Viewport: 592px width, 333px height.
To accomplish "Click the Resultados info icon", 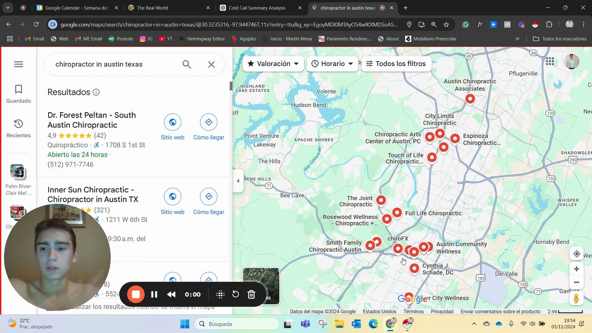I will 96,92.
